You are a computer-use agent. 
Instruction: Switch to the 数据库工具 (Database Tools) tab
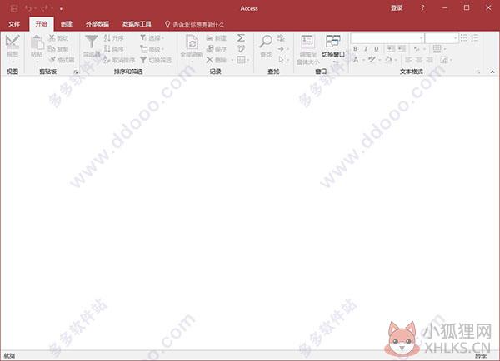pyautogui.click(x=137, y=24)
